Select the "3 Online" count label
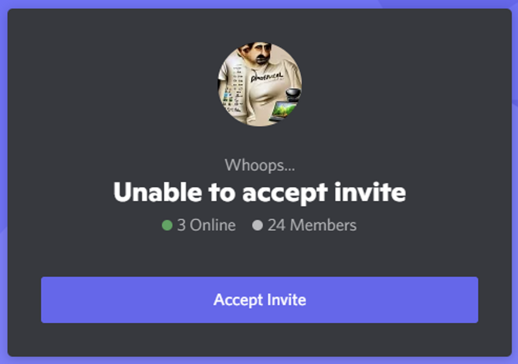Viewport: 518px width, 364px height. point(206,225)
